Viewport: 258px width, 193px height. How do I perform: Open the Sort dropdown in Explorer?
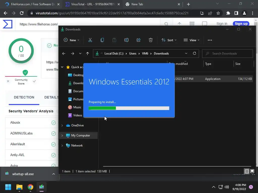(x=169, y=40)
